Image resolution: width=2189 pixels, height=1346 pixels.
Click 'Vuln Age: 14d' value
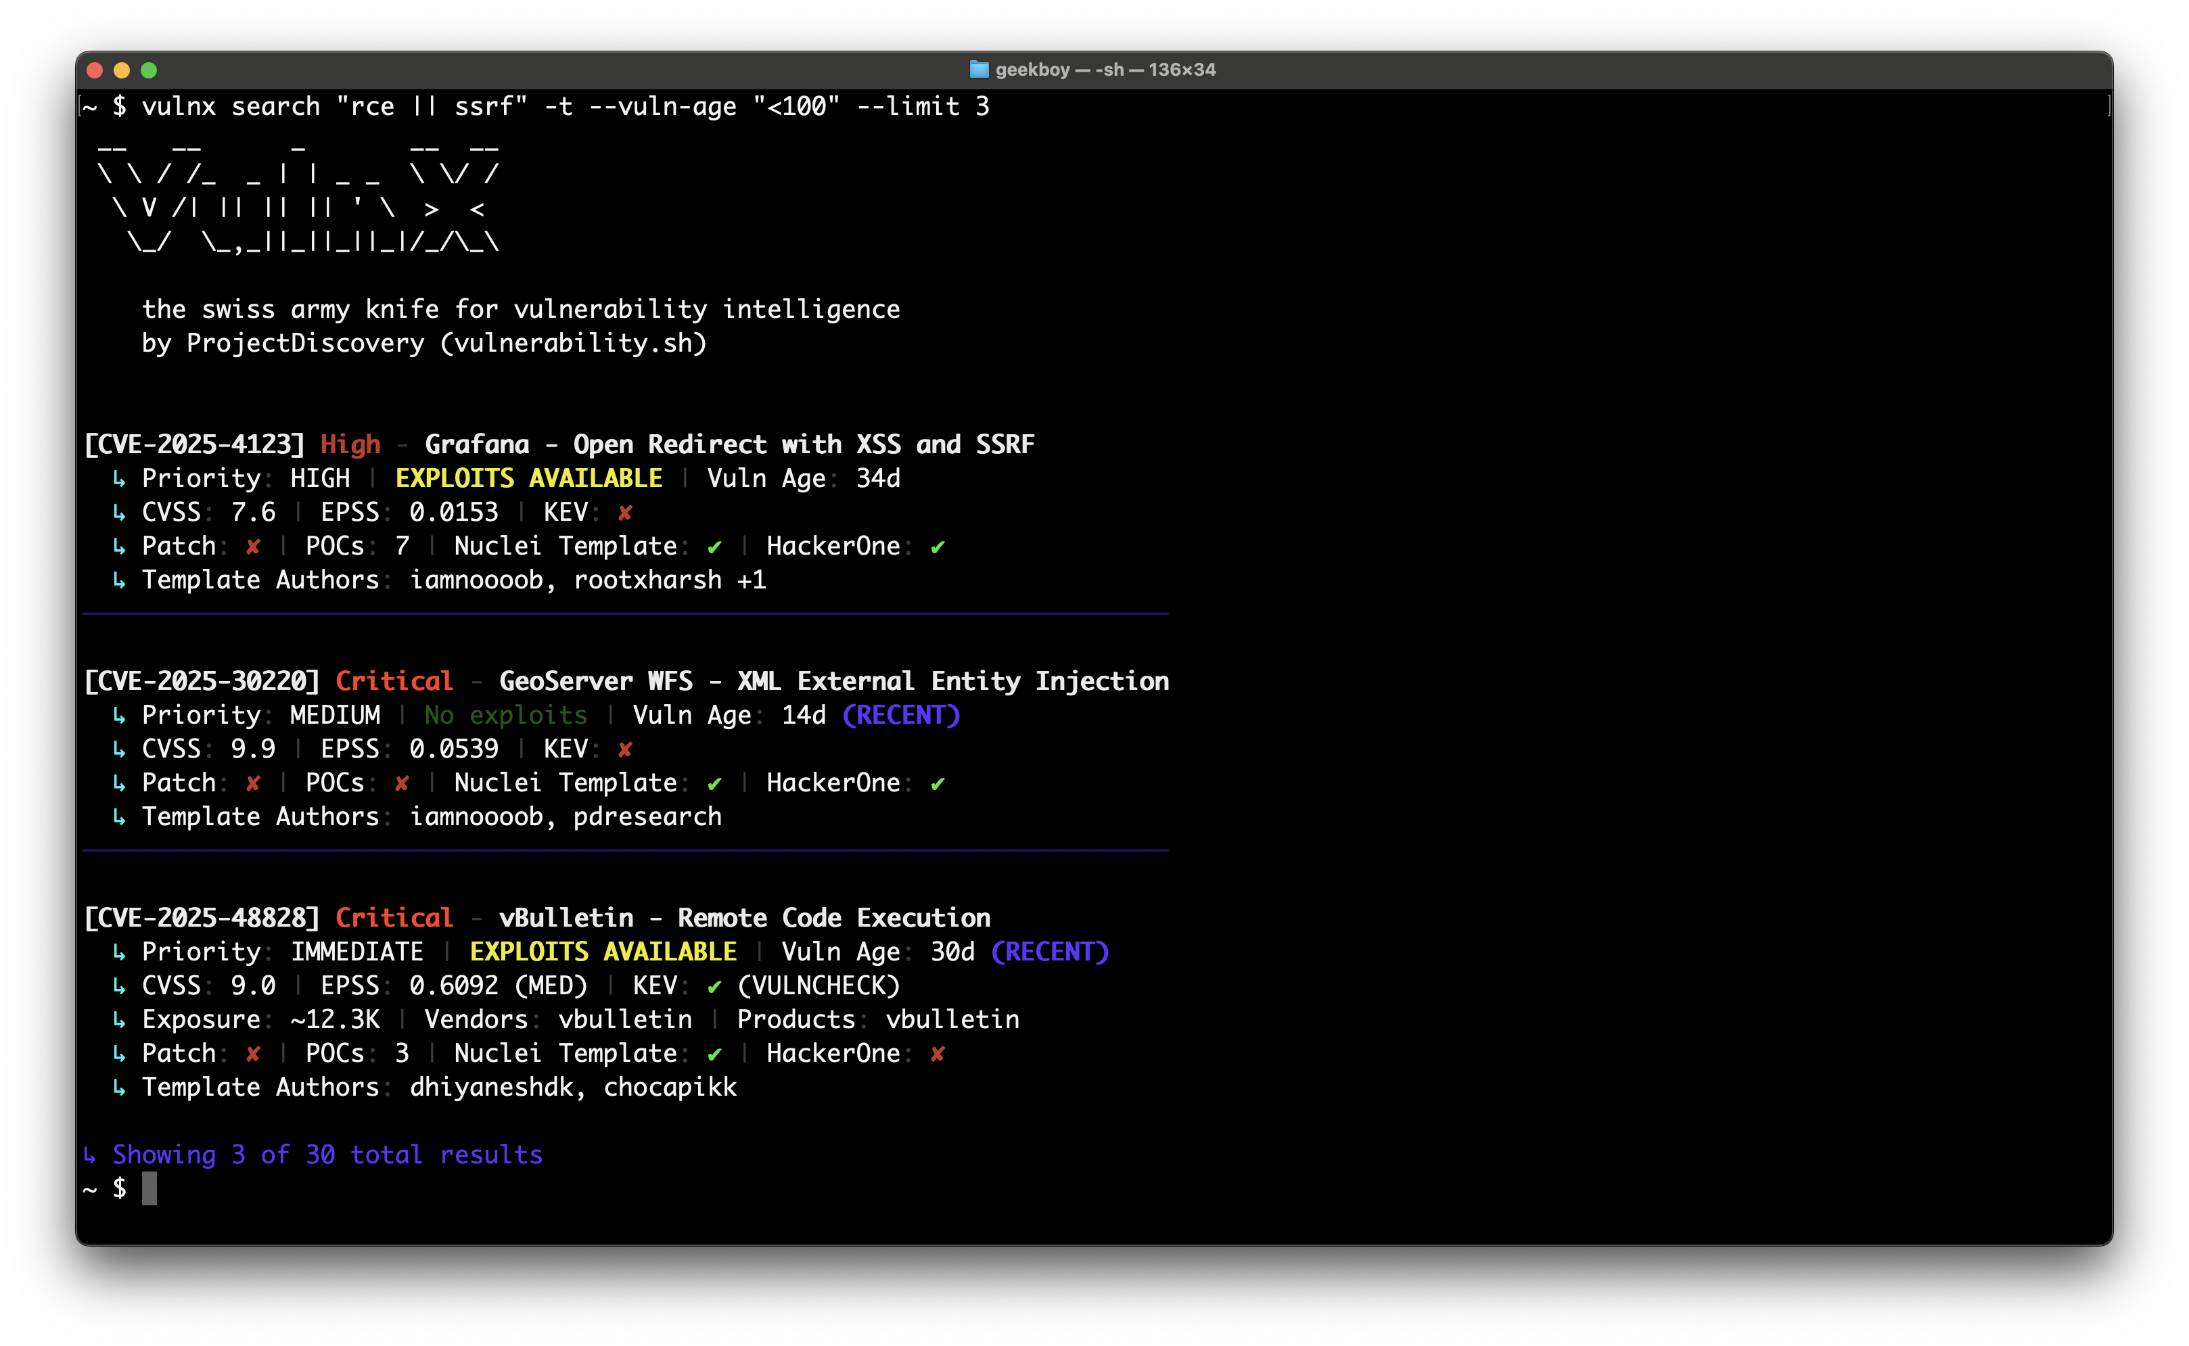pyautogui.click(x=729, y=715)
